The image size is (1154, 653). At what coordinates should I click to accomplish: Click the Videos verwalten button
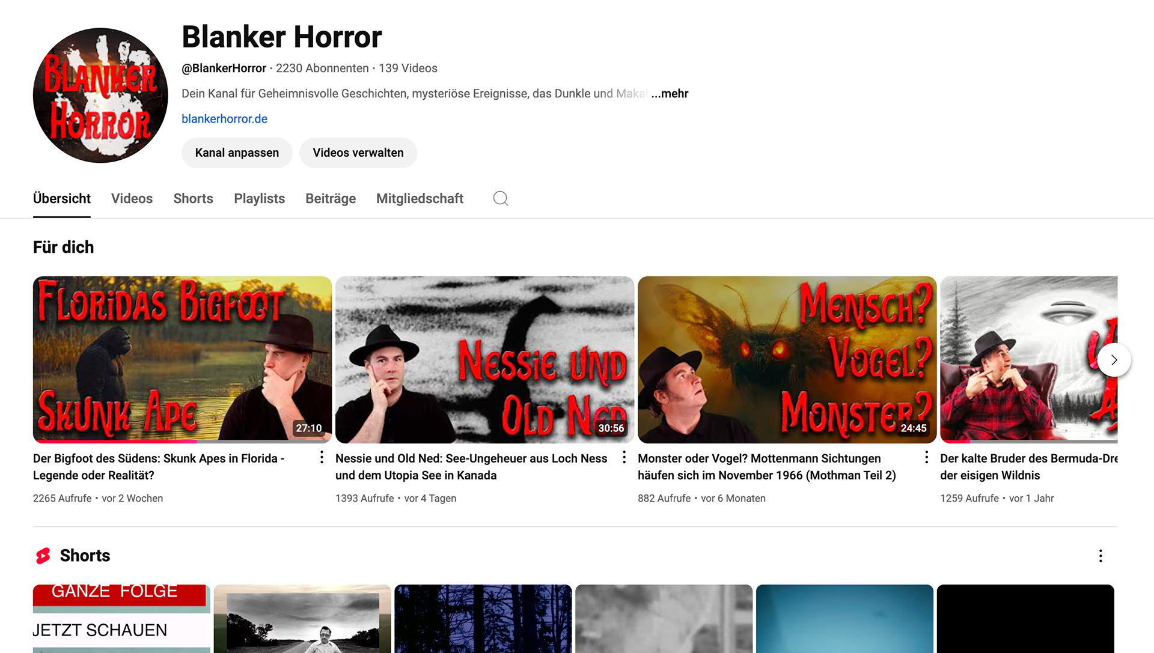point(358,153)
